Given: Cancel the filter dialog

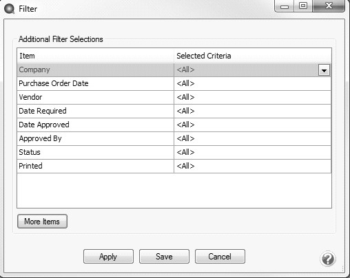Looking at the screenshot, I should (220, 257).
